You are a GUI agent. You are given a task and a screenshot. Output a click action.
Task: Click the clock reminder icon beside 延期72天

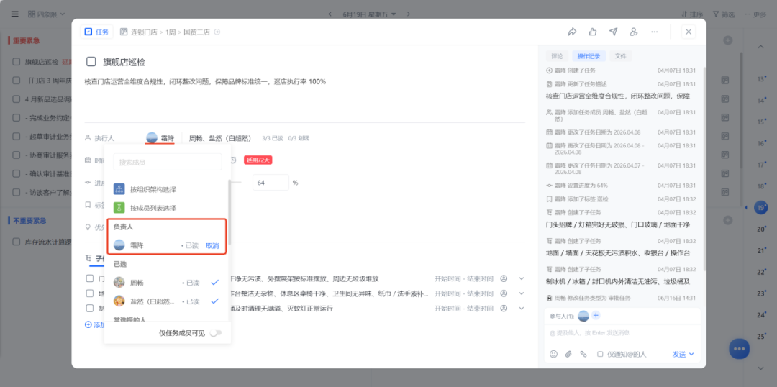click(233, 160)
